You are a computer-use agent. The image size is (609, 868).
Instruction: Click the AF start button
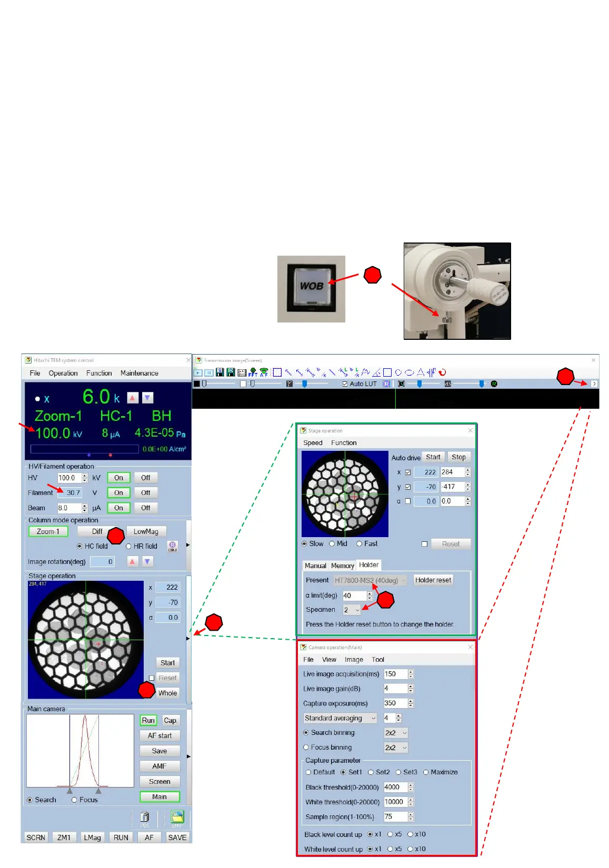pos(159,735)
